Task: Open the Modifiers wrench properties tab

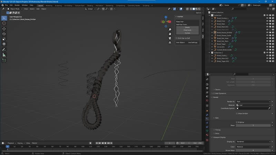Action: (207, 114)
